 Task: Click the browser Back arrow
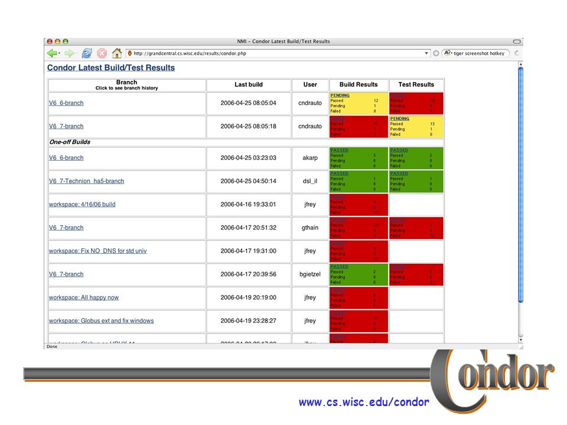[52, 54]
